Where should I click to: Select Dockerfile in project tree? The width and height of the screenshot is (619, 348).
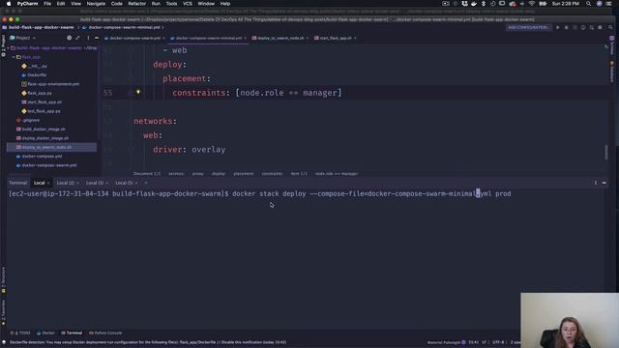tap(37, 75)
